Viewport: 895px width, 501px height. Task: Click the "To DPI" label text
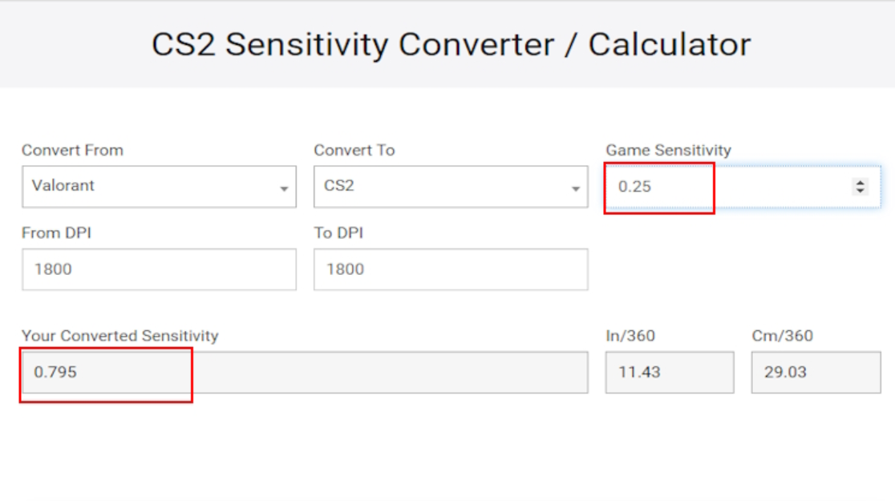(x=338, y=233)
